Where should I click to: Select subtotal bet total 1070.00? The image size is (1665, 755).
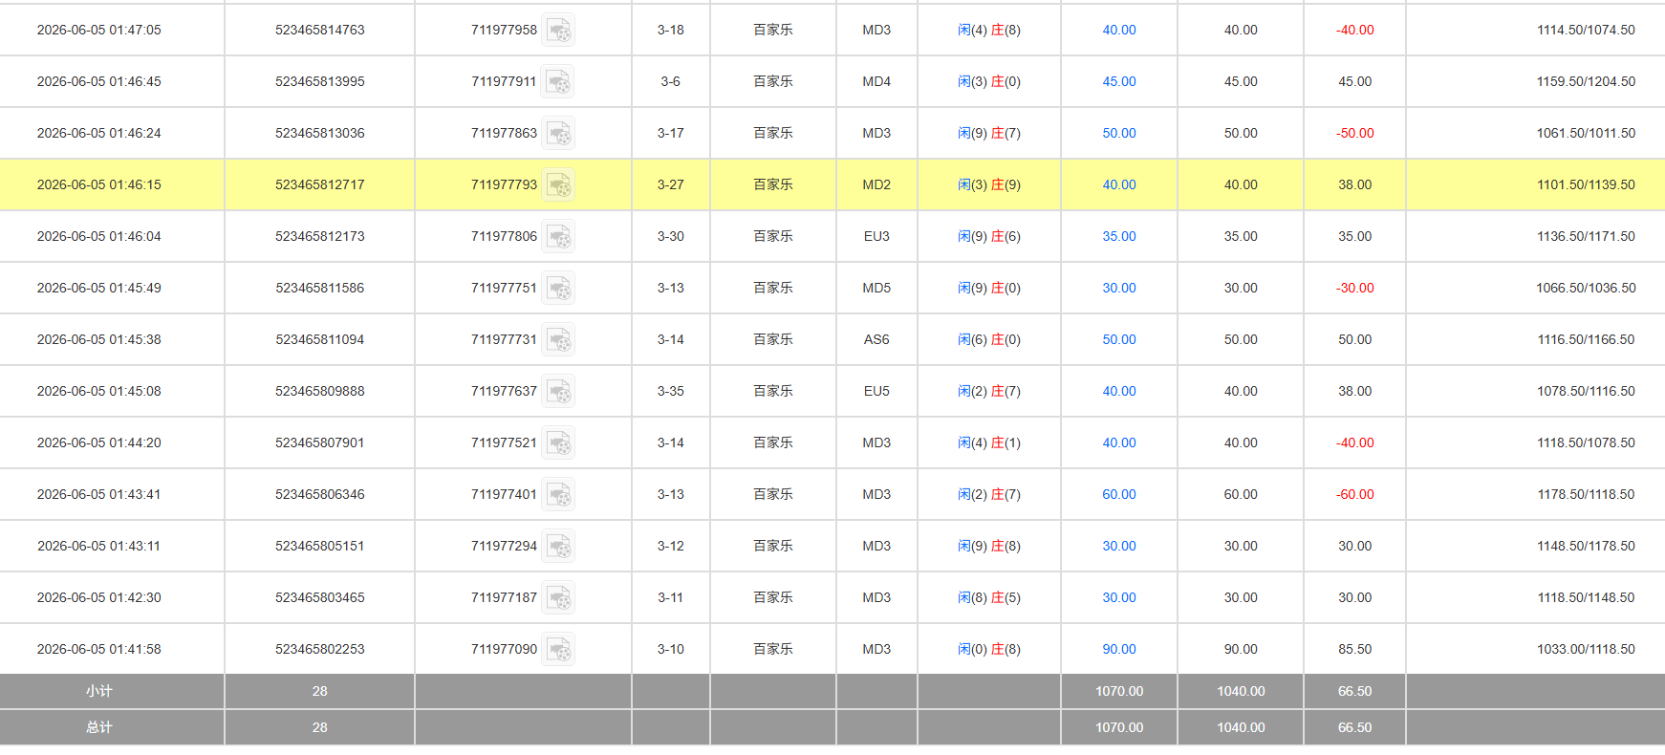click(x=1119, y=691)
